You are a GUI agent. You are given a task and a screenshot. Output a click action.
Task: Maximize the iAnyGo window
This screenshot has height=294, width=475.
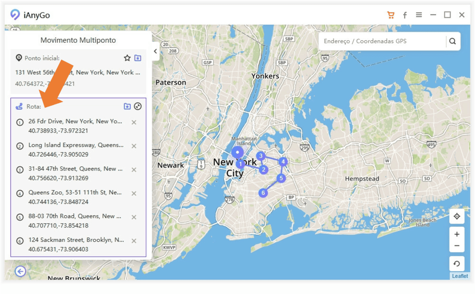coord(448,14)
